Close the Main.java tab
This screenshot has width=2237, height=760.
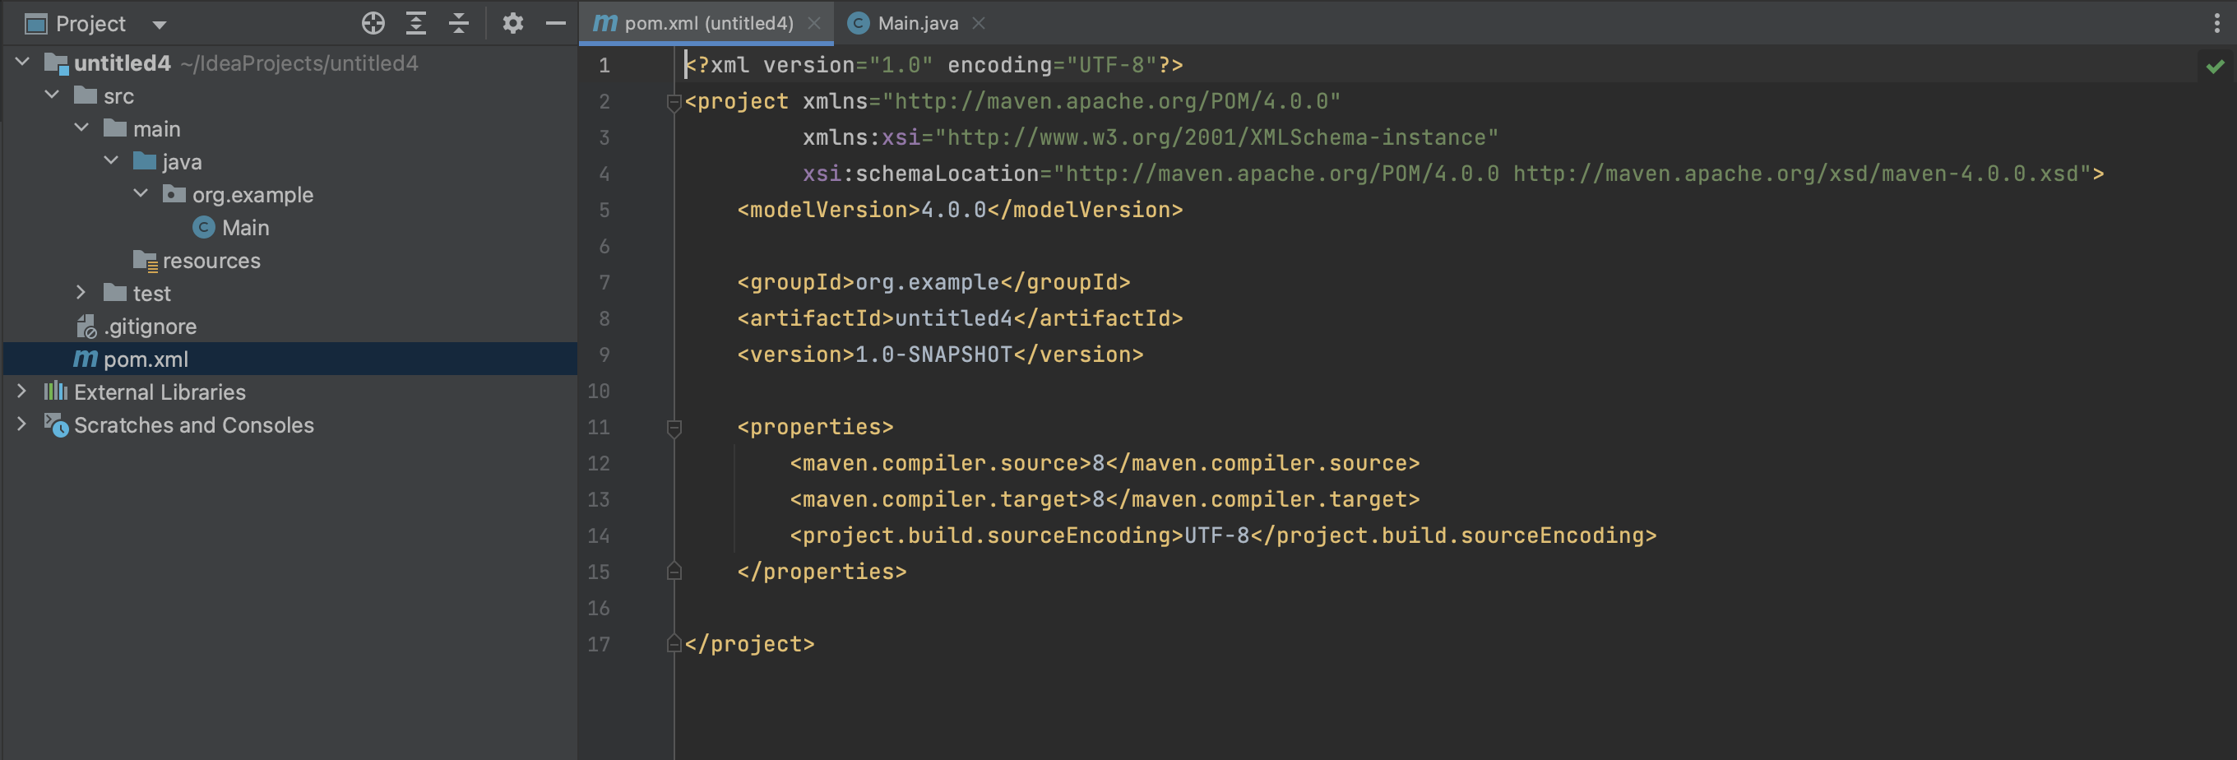(x=979, y=24)
